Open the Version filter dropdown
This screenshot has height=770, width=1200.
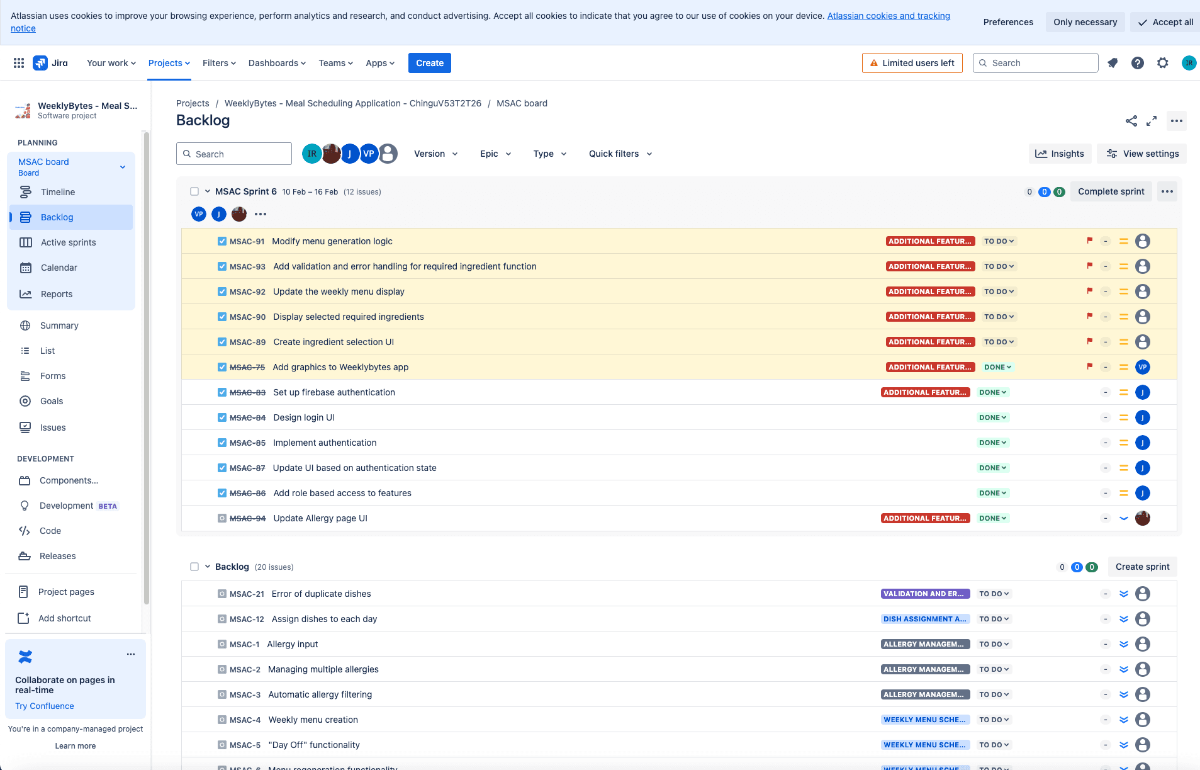point(435,154)
